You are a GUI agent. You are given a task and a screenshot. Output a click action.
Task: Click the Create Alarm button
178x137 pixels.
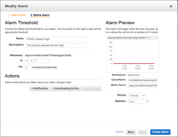tap(160, 132)
